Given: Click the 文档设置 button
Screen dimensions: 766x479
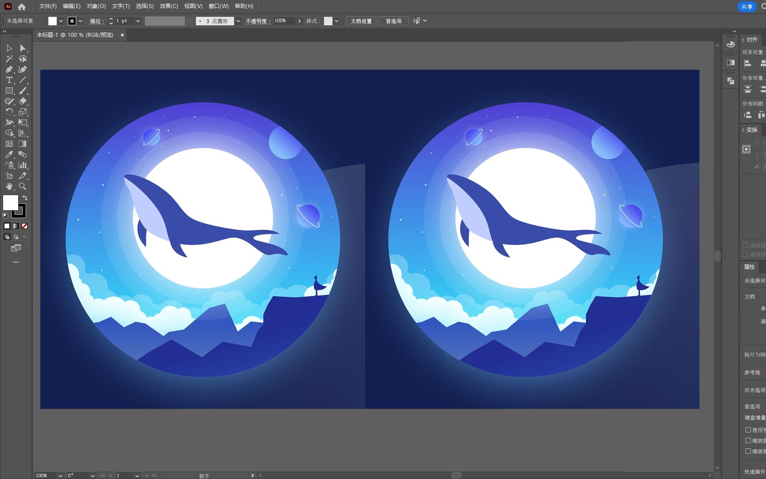Looking at the screenshot, I should tap(361, 21).
